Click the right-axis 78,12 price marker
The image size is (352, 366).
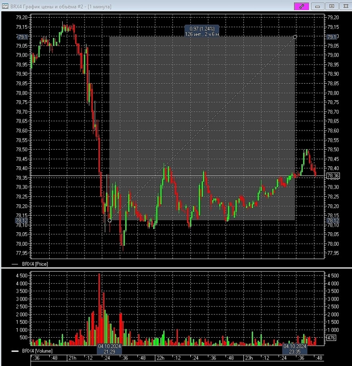click(x=333, y=220)
